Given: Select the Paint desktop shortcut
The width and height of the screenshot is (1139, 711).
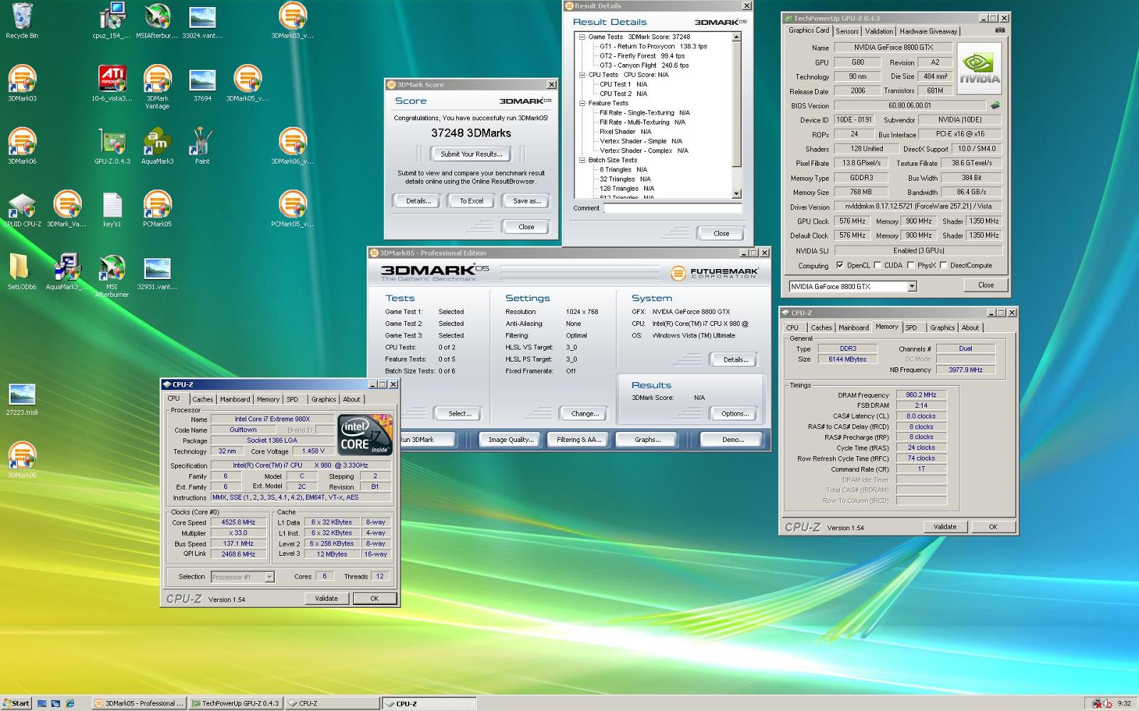Looking at the screenshot, I should (202, 146).
